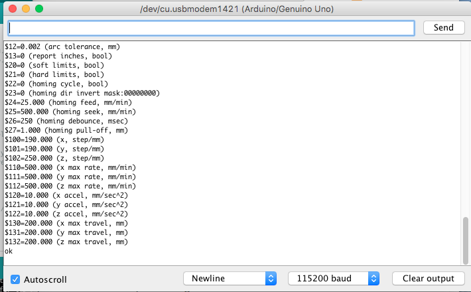471x292 pixels.
Task: Click the line '$24=25.000 (homing feed, mm/min)'
Action: pyautogui.click(x=68, y=102)
